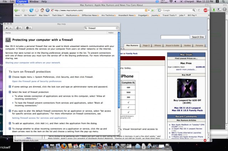Go forward in Mac Help window
Viewport: 228px width, 151px height.
click(11, 28)
